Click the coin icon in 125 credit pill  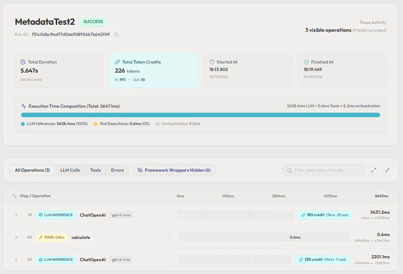(x=301, y=260)
